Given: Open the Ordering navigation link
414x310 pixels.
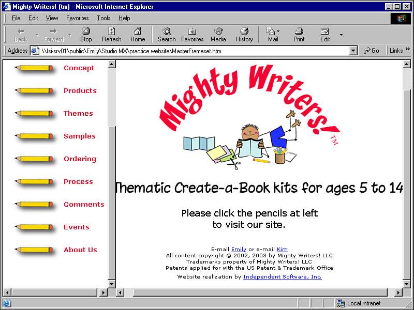Looking at the screenshot, I should pos(80,159).
